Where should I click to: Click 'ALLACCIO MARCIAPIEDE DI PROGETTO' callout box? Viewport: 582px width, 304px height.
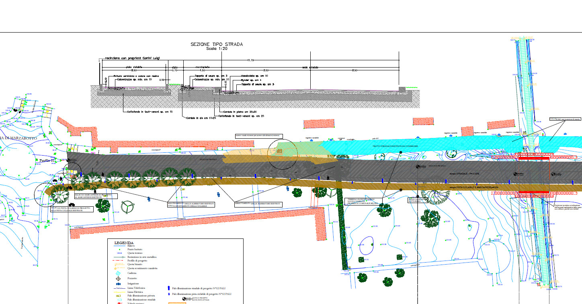point(96,196)
